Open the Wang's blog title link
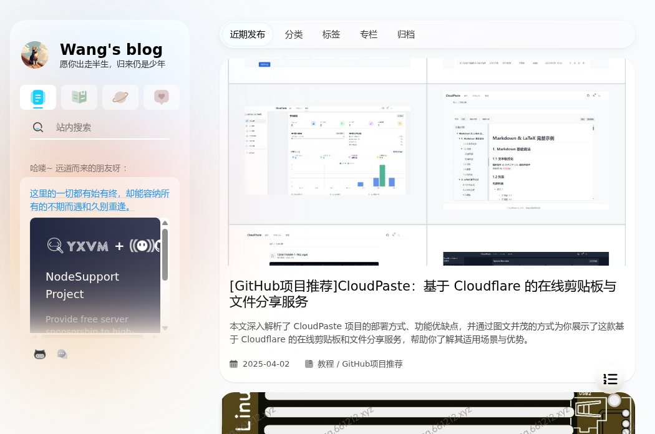655x434 pixels. pyautogui.click(x=111, y=49)
